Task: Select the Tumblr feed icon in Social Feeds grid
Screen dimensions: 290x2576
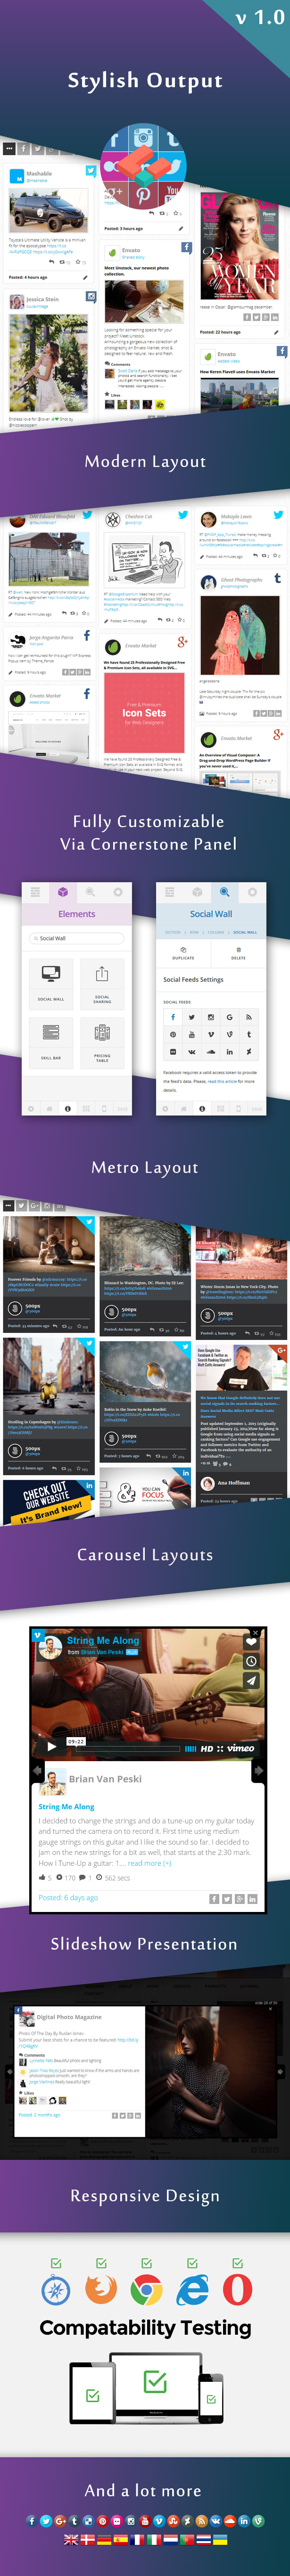Action: tap(249, 1034)
